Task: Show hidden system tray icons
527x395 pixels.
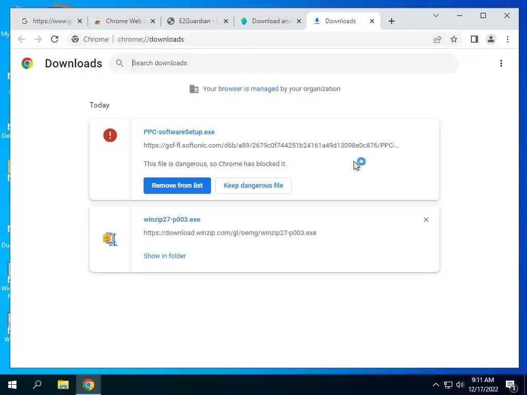Action: click(x=435, y=385)
